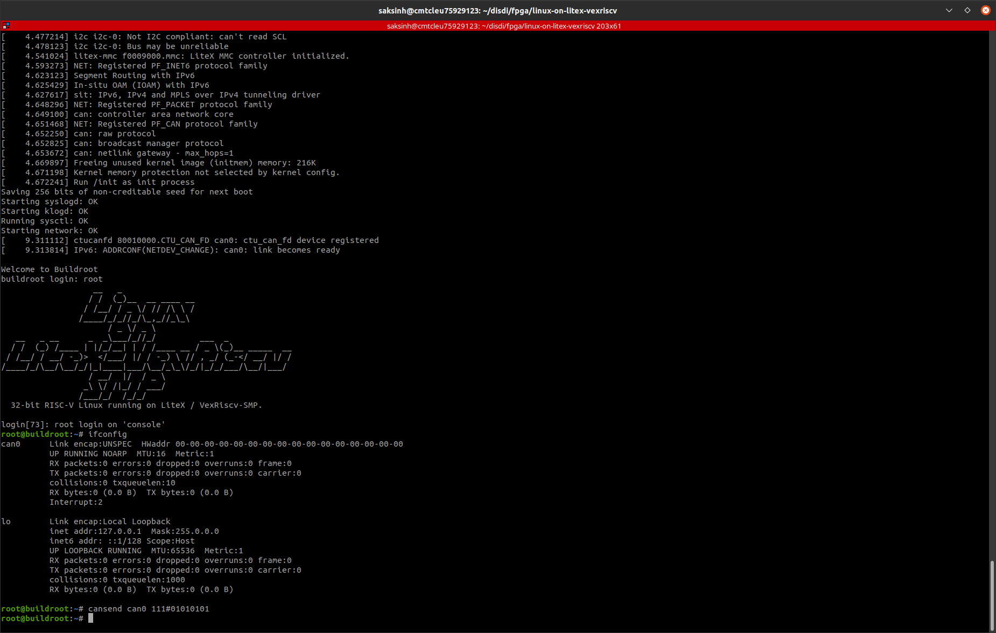
Task: Click 'Link encap:Local Loopback' text
Action: [x=110, y=521]
